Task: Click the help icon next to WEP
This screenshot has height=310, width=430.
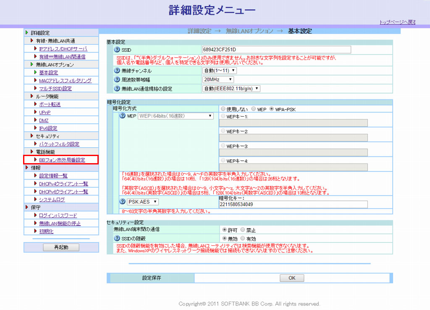Action: pyautogui.click(x=123, y=116)
